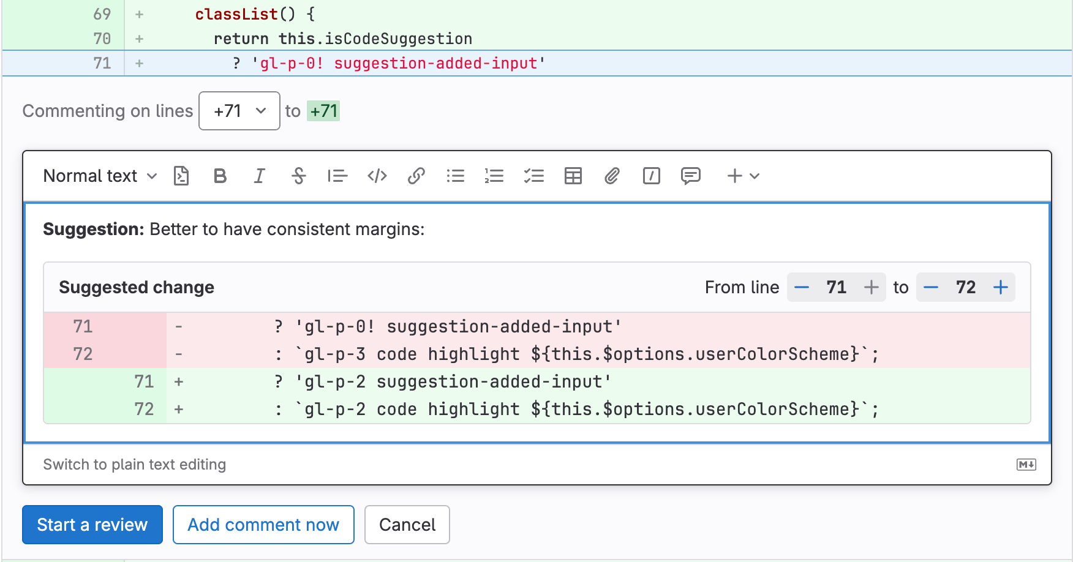Apply strikethrough formatting
This screenshot has height=562, width=1073.
click(x=299, y=176)
